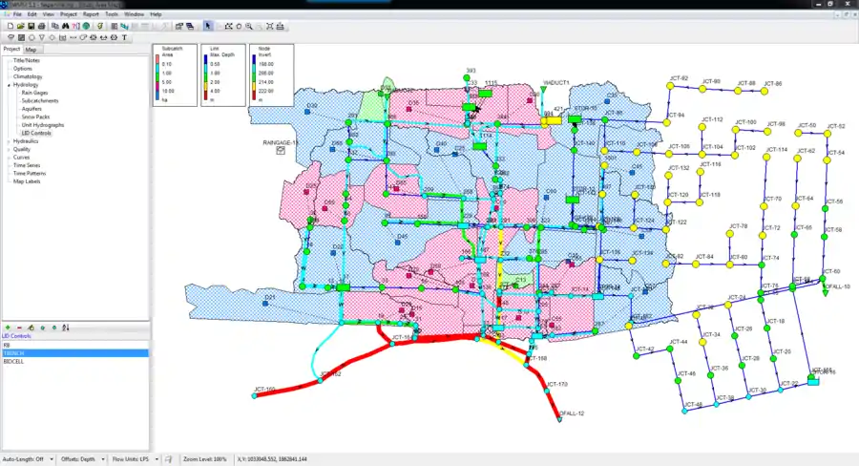Image resolution: width=859 pixels, height=466 pixels.
Task: Click the Print icon in toolbar
Action: point(42,26)
